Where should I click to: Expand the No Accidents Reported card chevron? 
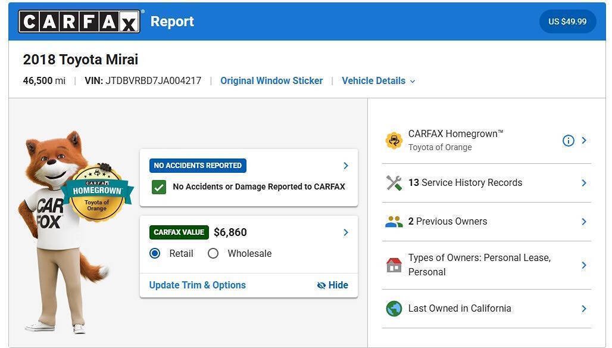[346, 166]
